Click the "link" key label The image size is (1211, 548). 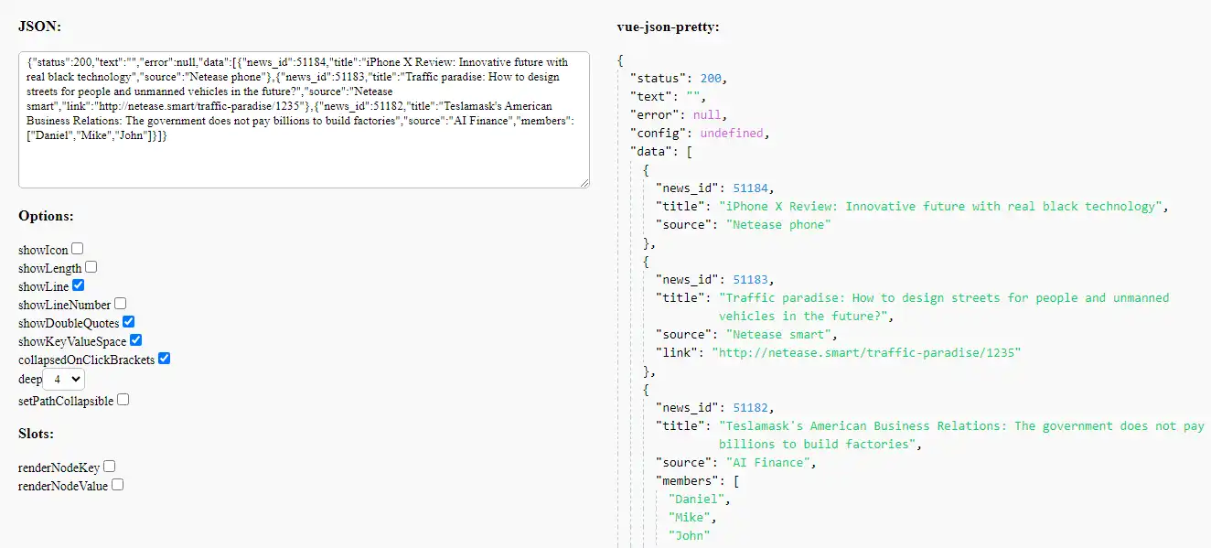(x=677, y=353)
